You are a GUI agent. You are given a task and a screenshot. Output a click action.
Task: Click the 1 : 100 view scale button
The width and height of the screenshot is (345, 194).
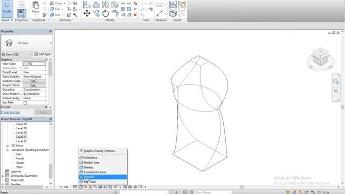coord(64,187)
